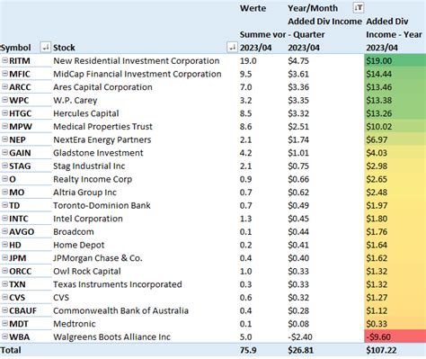Select the Total row label
This screenshot has height=359, width=426.
pyautogui.click(x=11, y=350)
